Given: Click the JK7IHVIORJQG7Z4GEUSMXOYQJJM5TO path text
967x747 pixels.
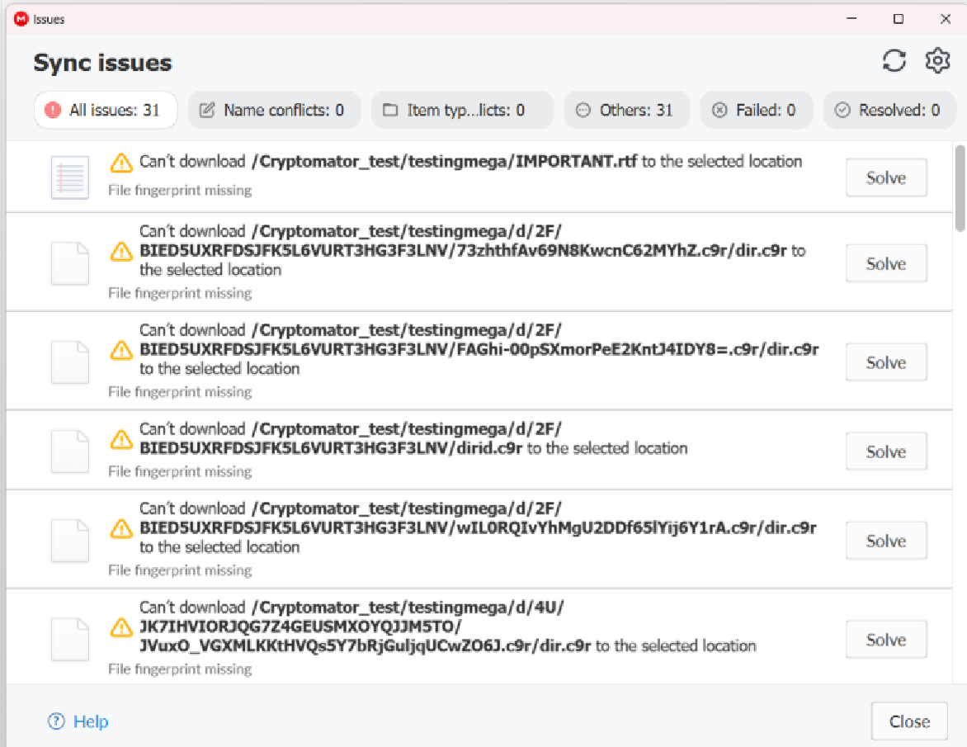Looking at the screenshot, I should (300, 626).
